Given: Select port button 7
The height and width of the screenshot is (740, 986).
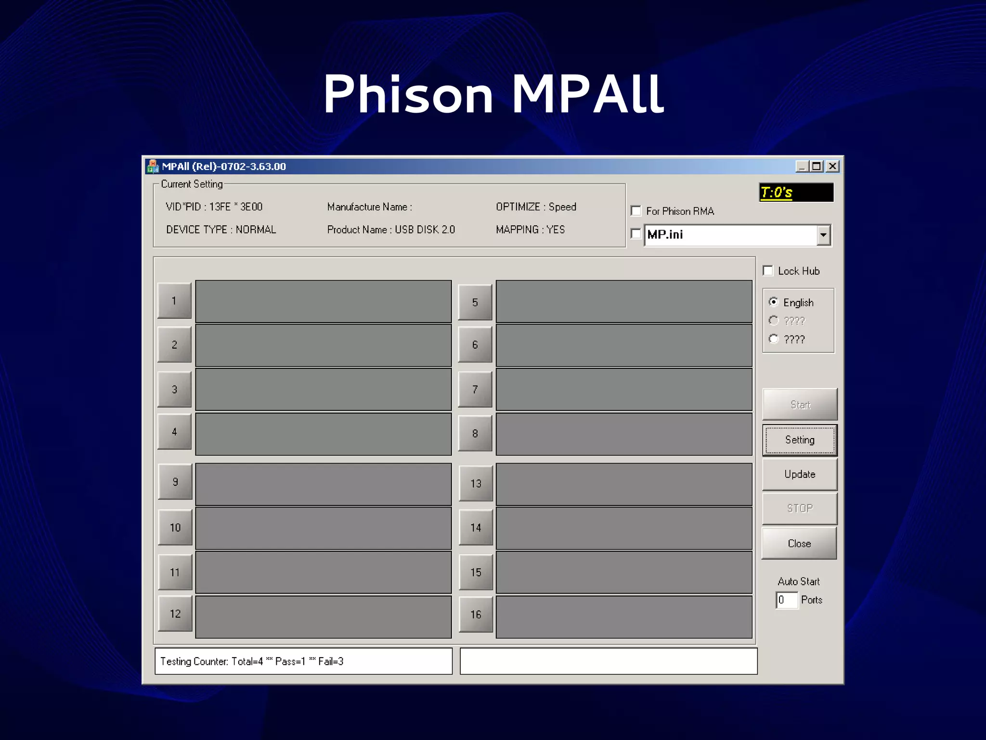Looking at the screenshot, I should tap(475, 389).
